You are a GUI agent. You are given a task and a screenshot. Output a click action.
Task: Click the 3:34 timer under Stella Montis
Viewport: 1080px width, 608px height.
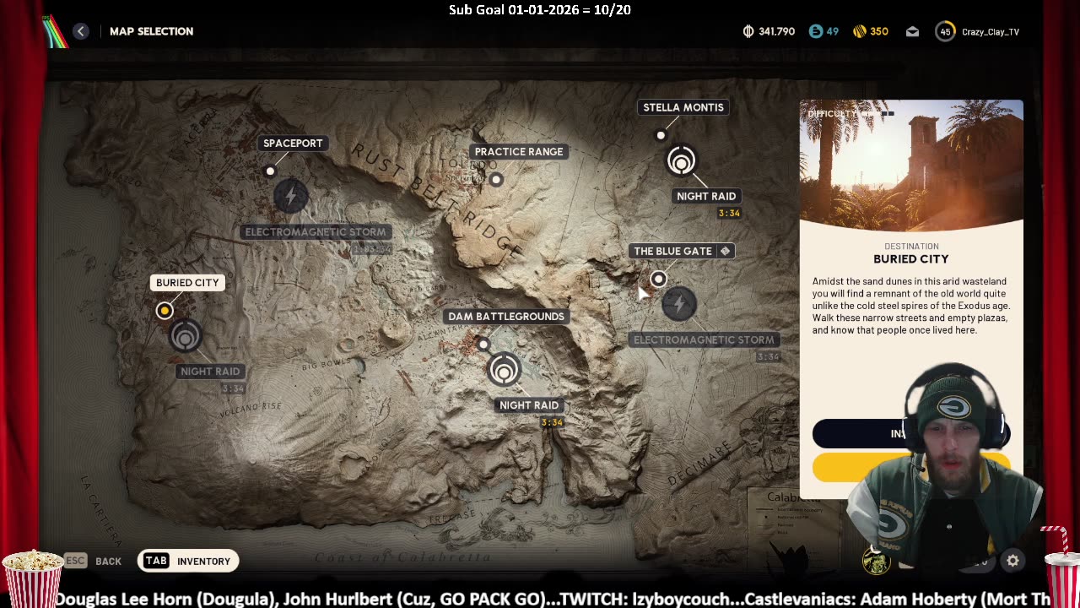click(x=729, y=214)
